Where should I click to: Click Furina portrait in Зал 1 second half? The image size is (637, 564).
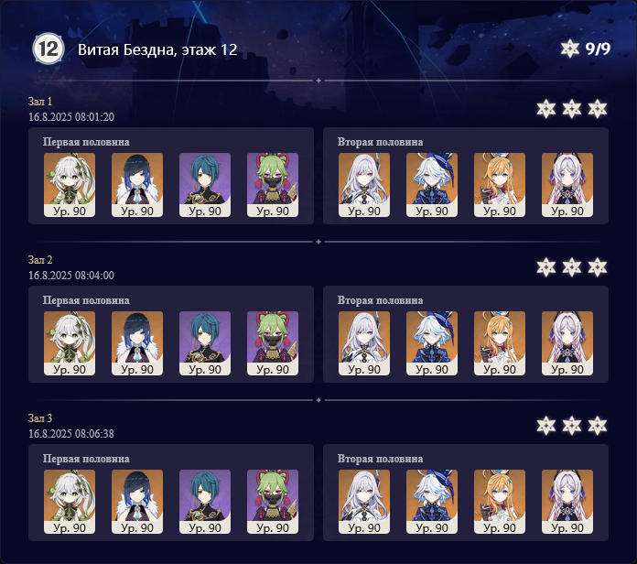point(432,185)
